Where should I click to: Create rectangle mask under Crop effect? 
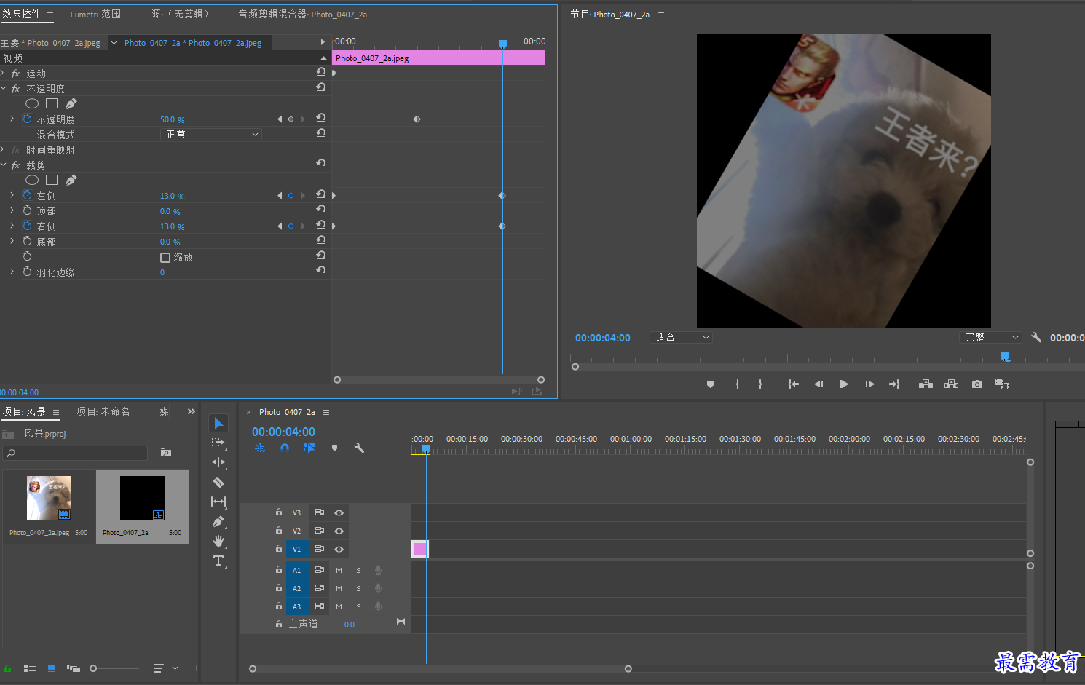coord(52,180)
